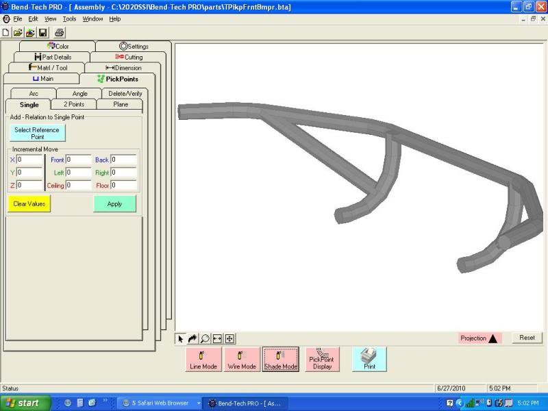Select the Single sub-tab
This screenshot has width=548, height=411.
coord(29,105)
